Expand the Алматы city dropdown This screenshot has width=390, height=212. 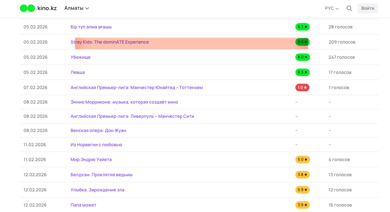tap(77, 8)
